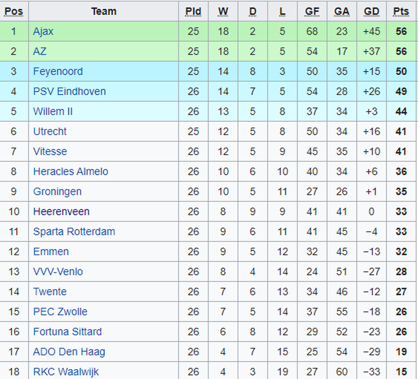Click the Feyenoord link

[58, 71]
